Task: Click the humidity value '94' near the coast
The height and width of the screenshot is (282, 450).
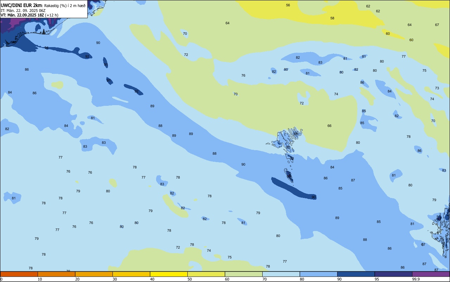Action: (46, 48)
